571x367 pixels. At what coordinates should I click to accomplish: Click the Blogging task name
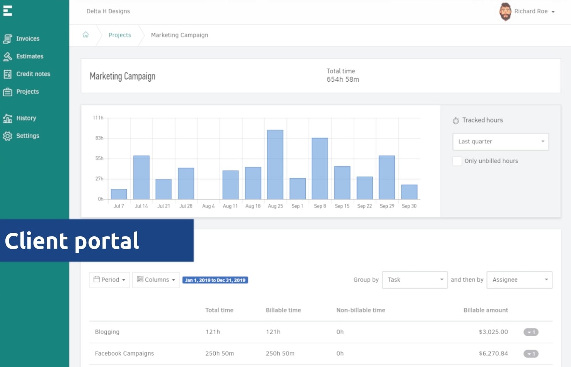[107, 332]
